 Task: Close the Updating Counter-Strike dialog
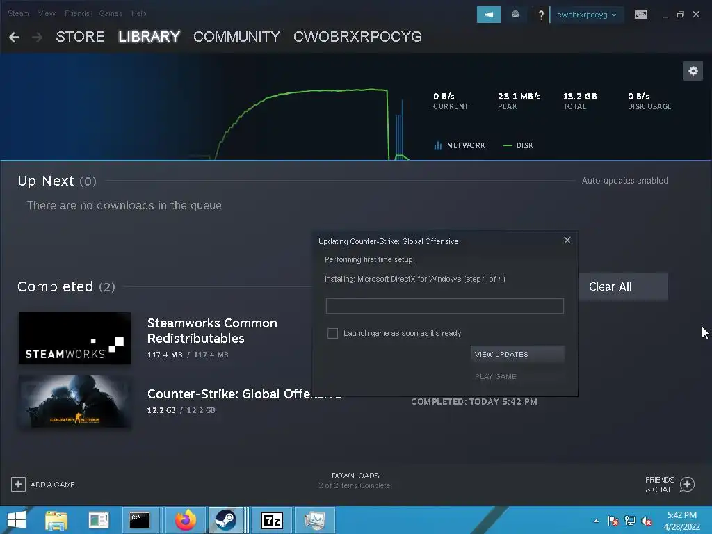point(567,240)
